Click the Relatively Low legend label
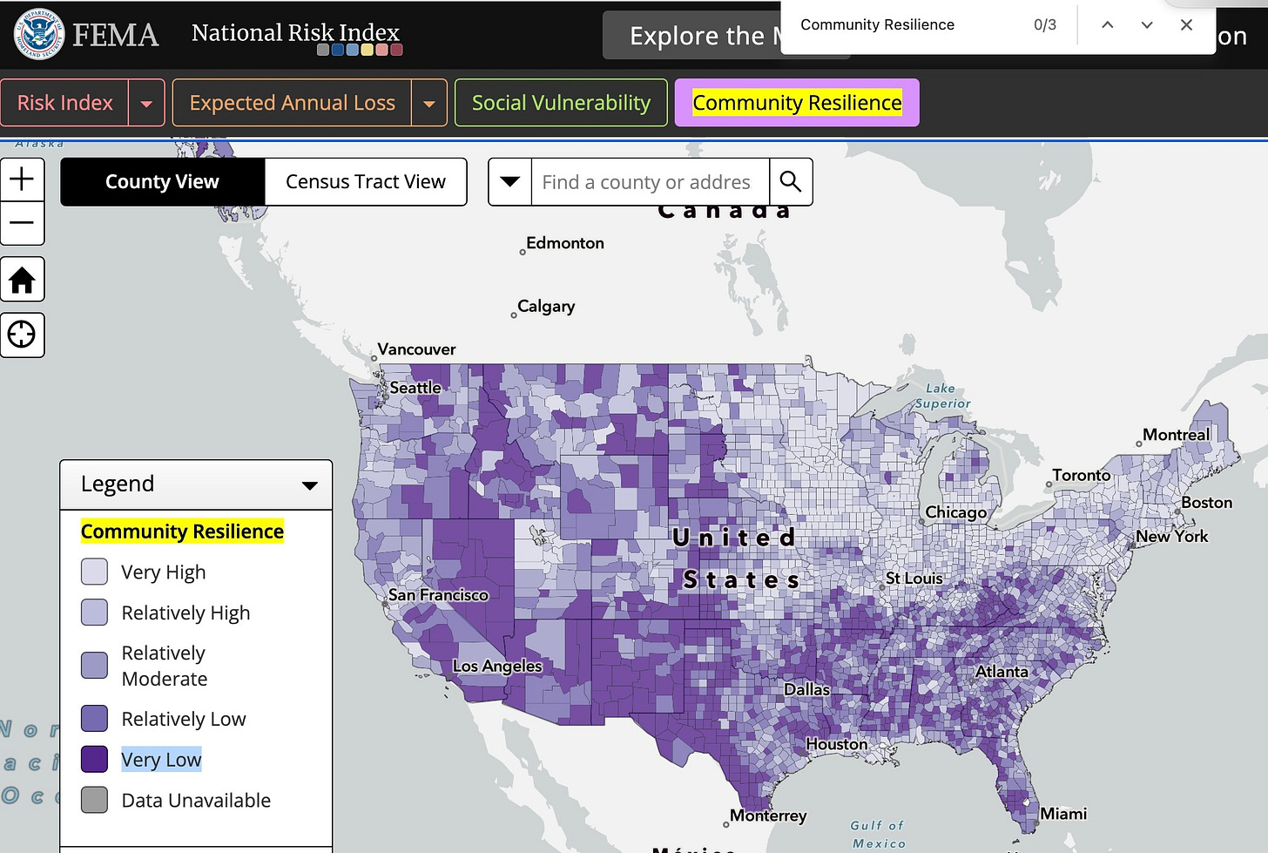This screenshot has width=1268, height=853. 184,719
